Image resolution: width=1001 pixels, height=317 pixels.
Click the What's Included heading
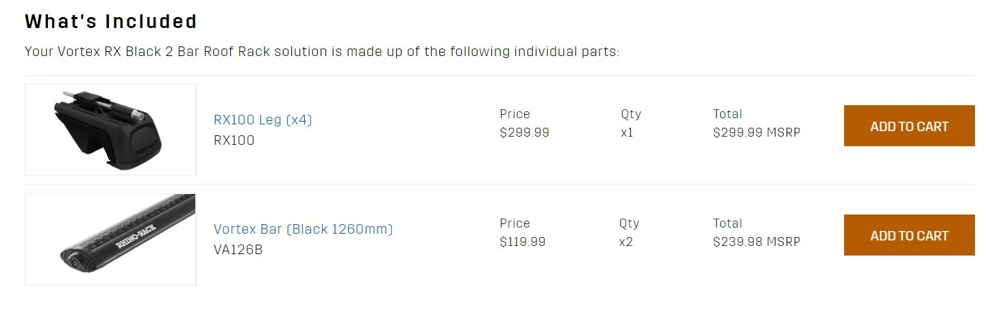tap(111, 22)
